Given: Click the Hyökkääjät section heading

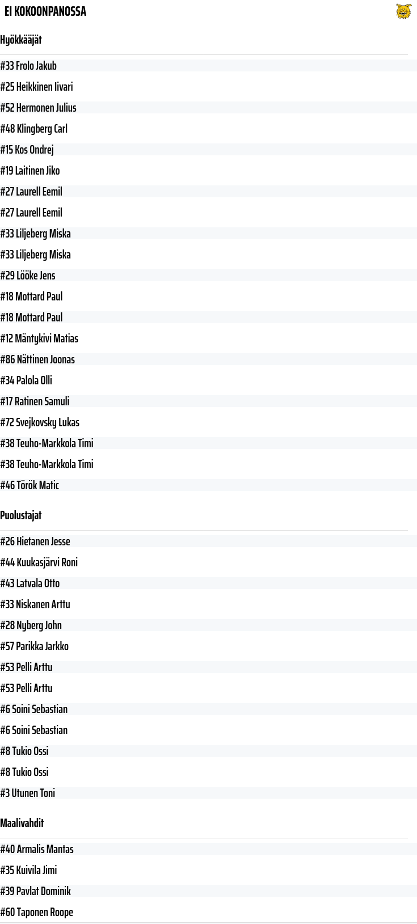Looking at the screenshot, I should [21, 40].
